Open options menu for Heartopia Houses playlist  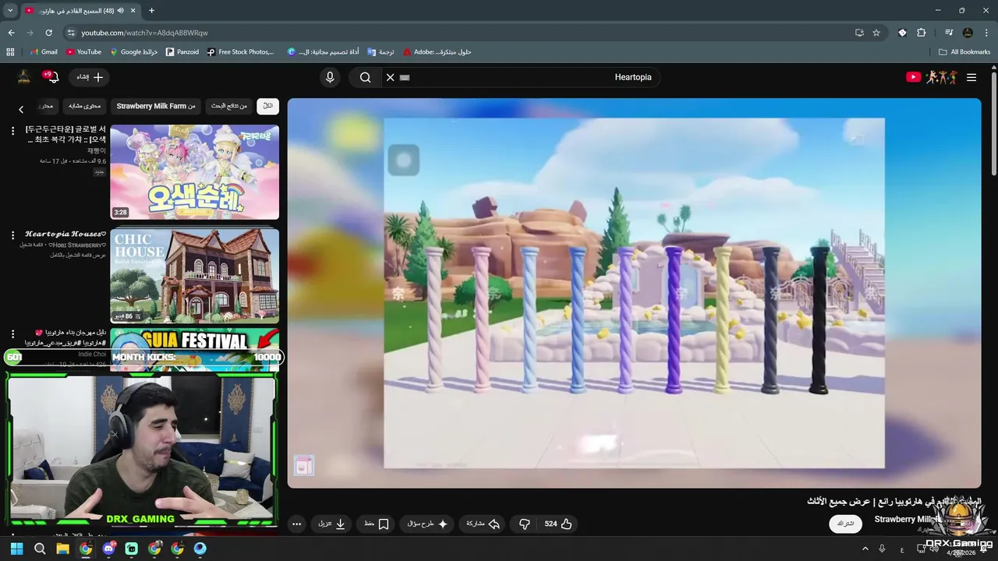(12, 235)
